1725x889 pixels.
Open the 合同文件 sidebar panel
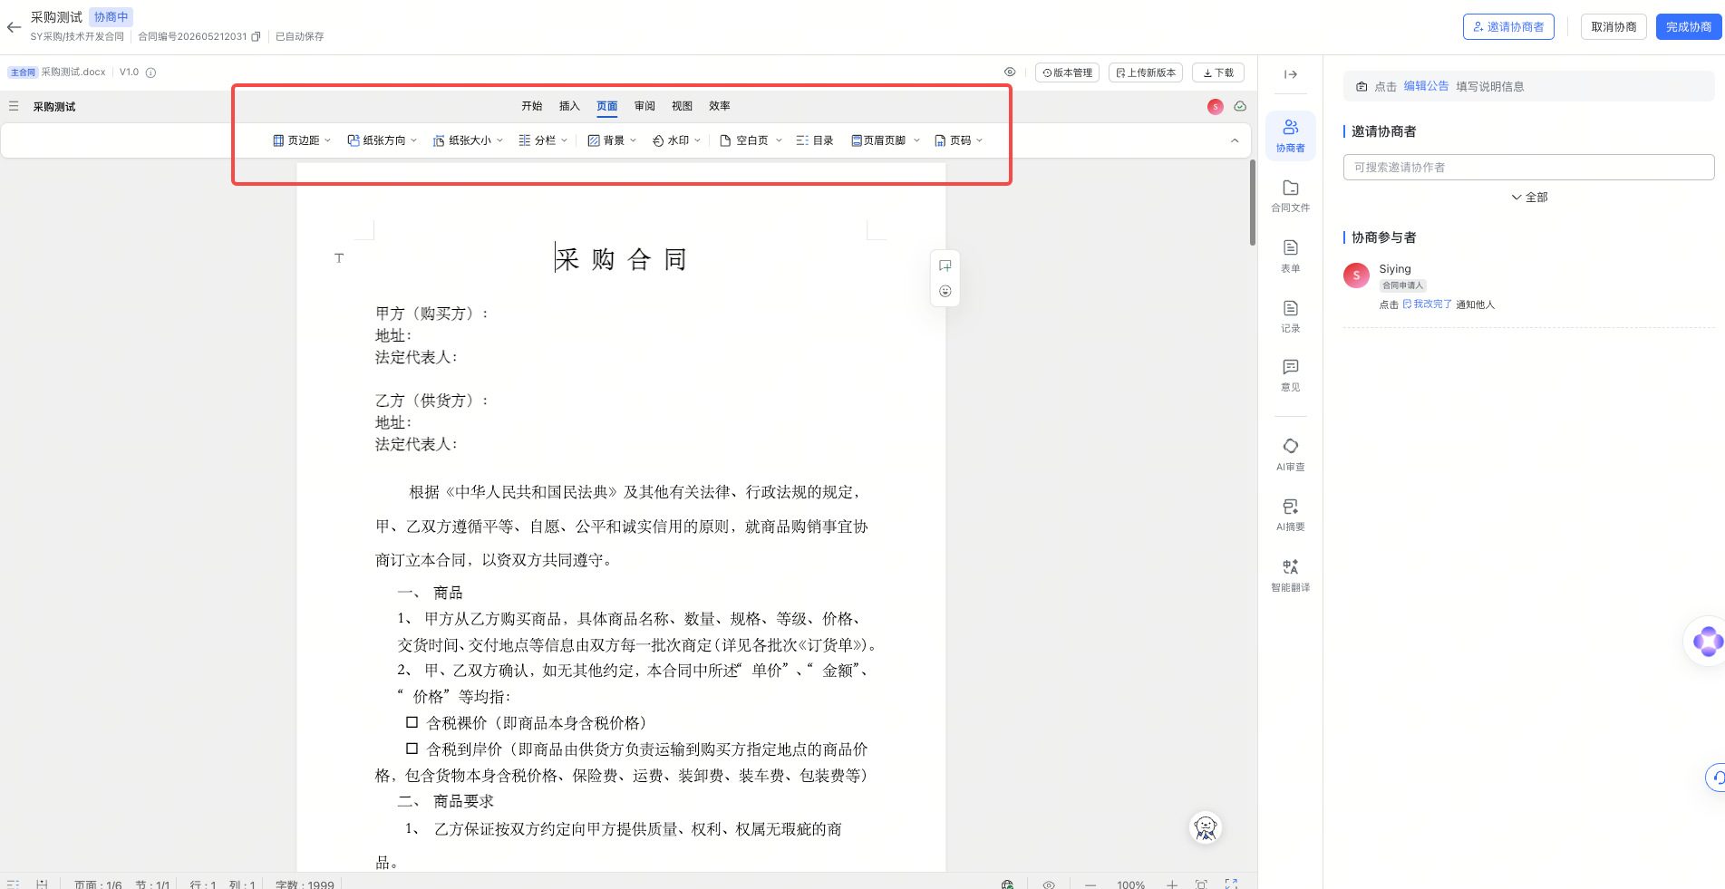click(1291, 195)
